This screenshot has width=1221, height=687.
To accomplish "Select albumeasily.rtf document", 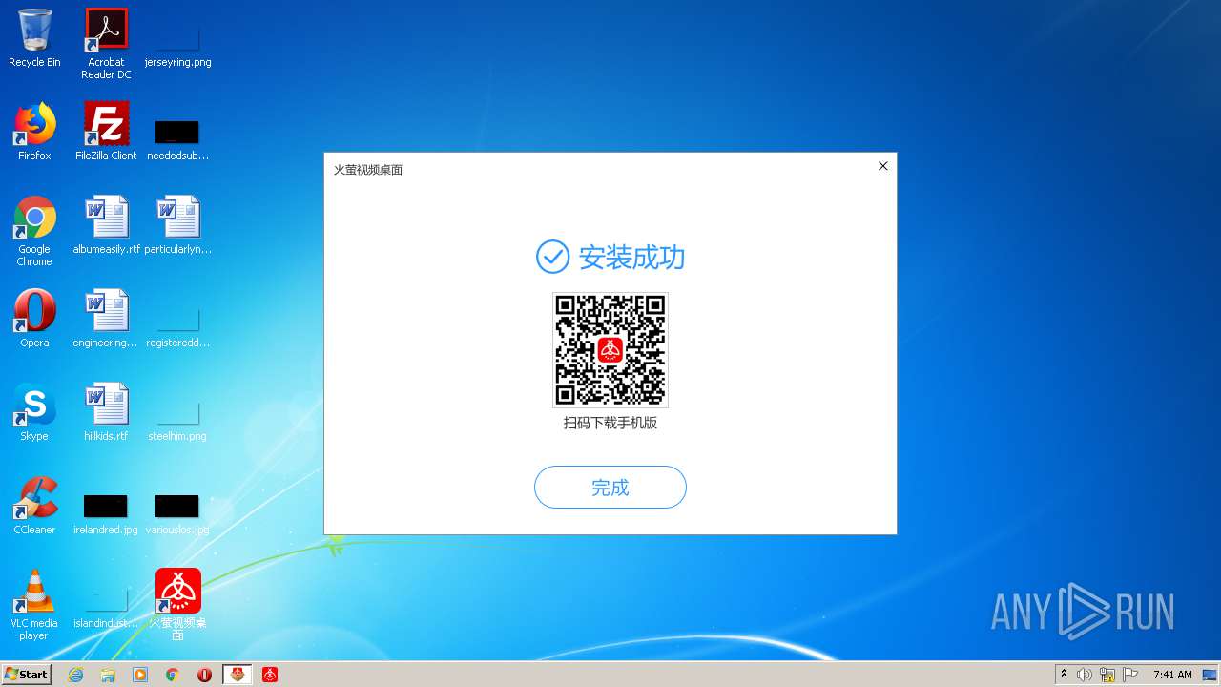I will (106, 225).
